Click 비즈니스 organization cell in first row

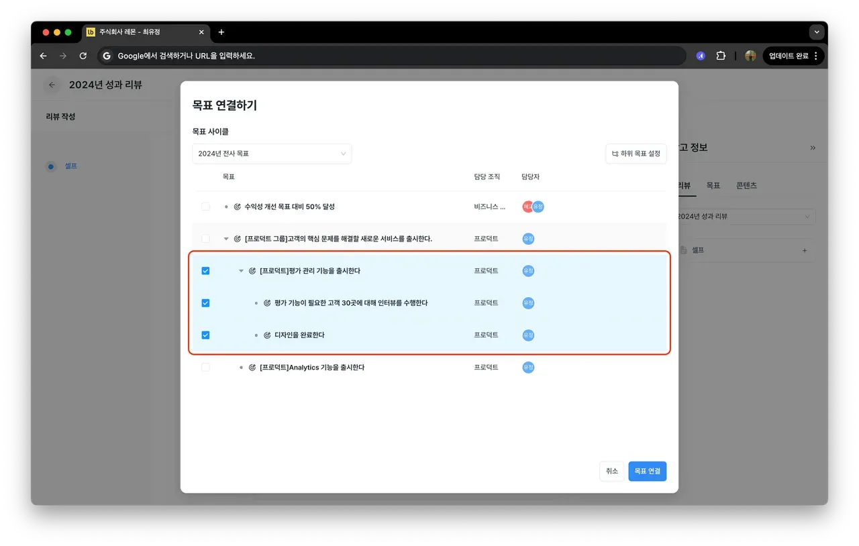tap(490, 207)
